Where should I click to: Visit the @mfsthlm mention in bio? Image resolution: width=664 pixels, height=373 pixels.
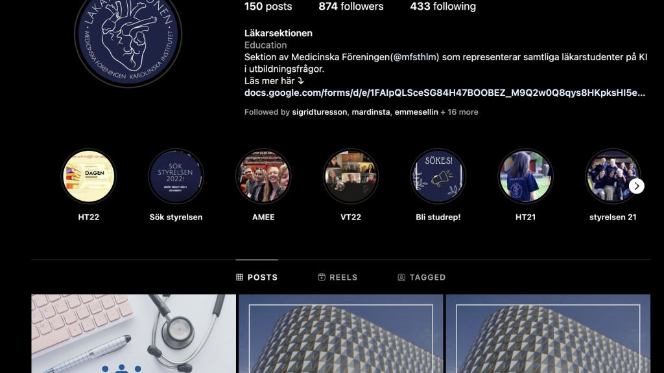point(416,57)
